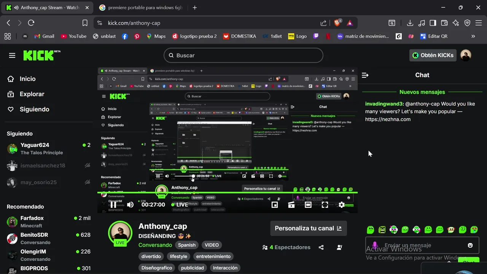Click the moderator user-settings icon

coord(339,247)
